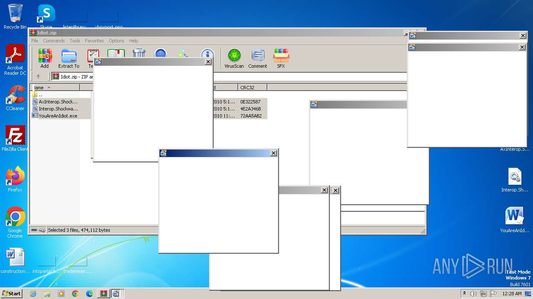Image resolution: width=533 pixels, height=299 pixels.
Task: Open the Help menu in WinRAR
Action: coord(133,41)
